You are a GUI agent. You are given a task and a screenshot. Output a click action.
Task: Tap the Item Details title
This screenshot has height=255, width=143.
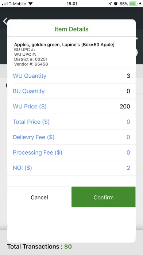tap(71, 29)
